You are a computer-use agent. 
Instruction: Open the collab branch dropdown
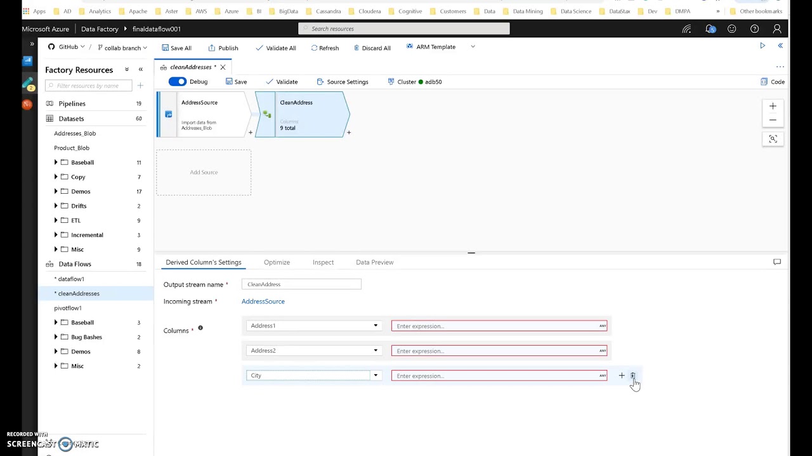click(122, 47)
